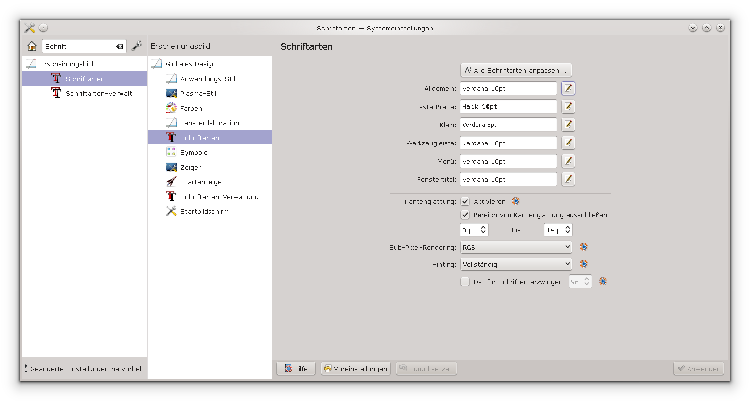
Task: Open the Hinting Vollständig dropdown
Action: [x=516, y=264]
